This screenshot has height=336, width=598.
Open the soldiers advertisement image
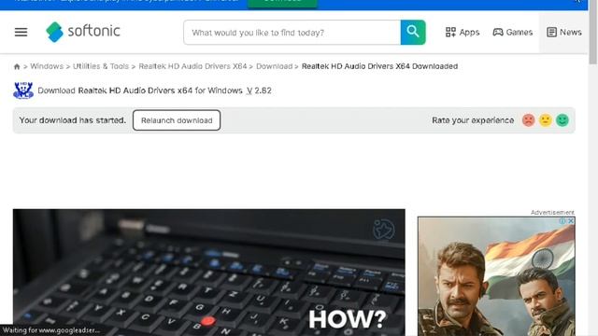pyautogui.click(x=496, y=276)
